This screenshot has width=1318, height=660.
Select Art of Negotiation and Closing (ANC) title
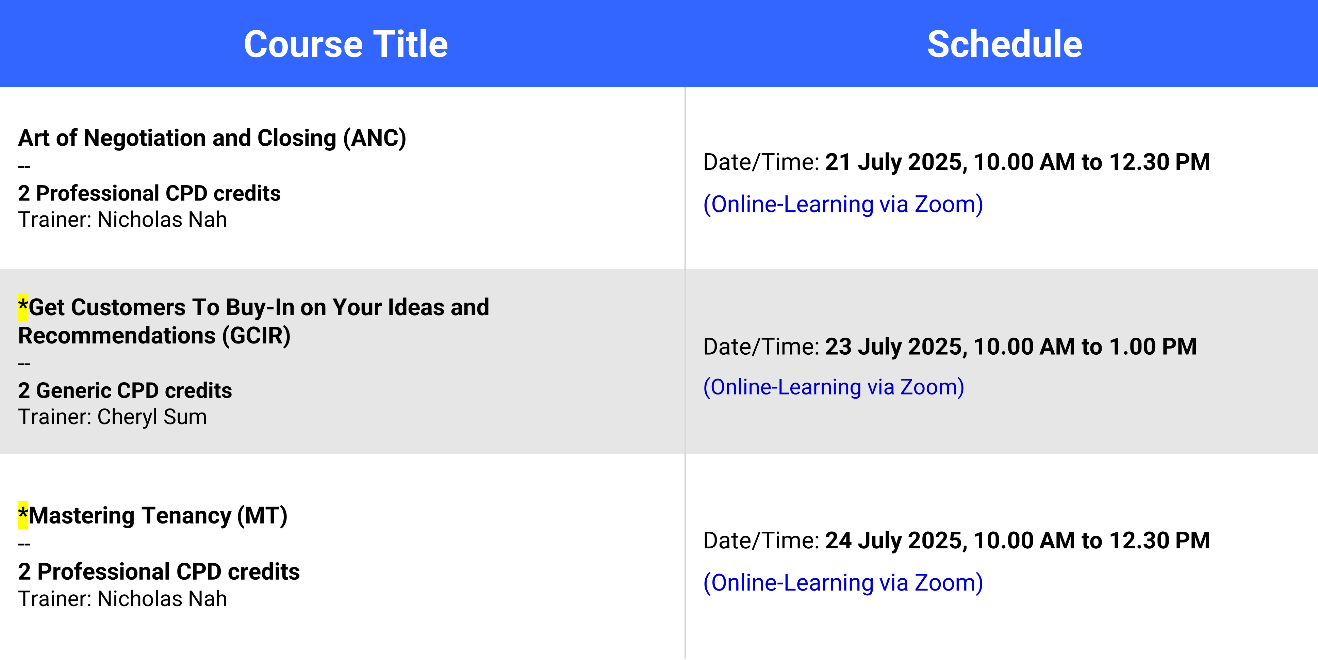(x=212, y=138)
